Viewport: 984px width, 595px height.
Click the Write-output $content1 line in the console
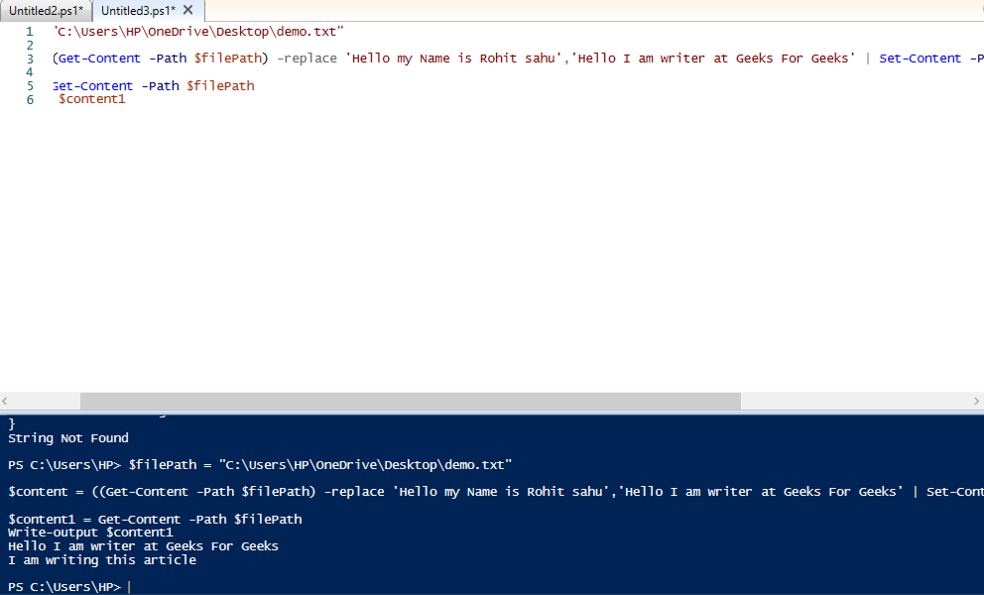click(x=90, y=533)
